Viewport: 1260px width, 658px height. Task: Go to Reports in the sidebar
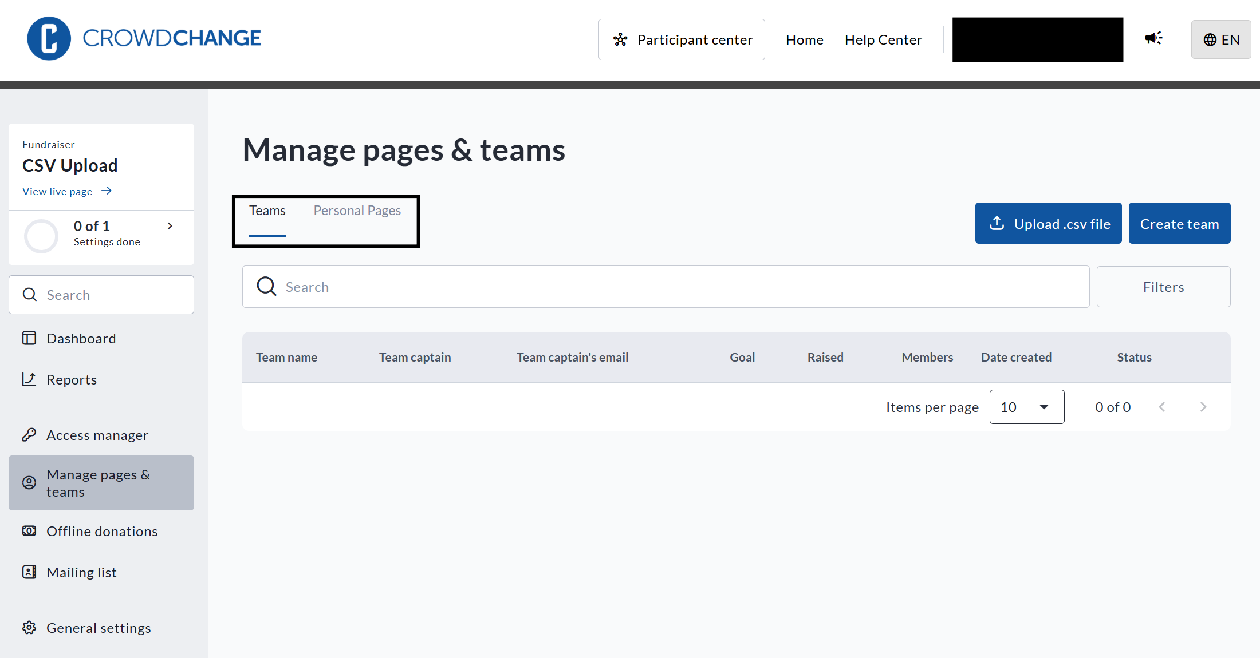click(x=71, y=379)
